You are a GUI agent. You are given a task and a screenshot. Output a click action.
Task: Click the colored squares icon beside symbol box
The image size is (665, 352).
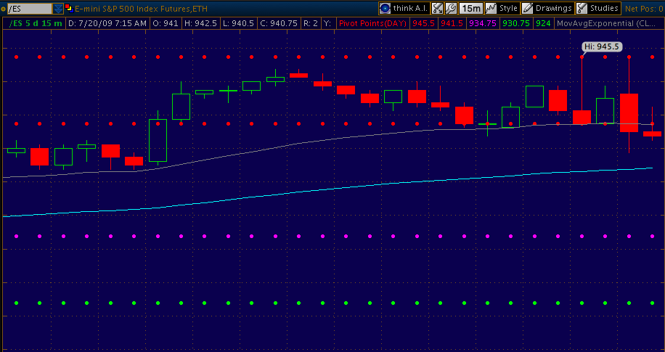tap(68, 8)
